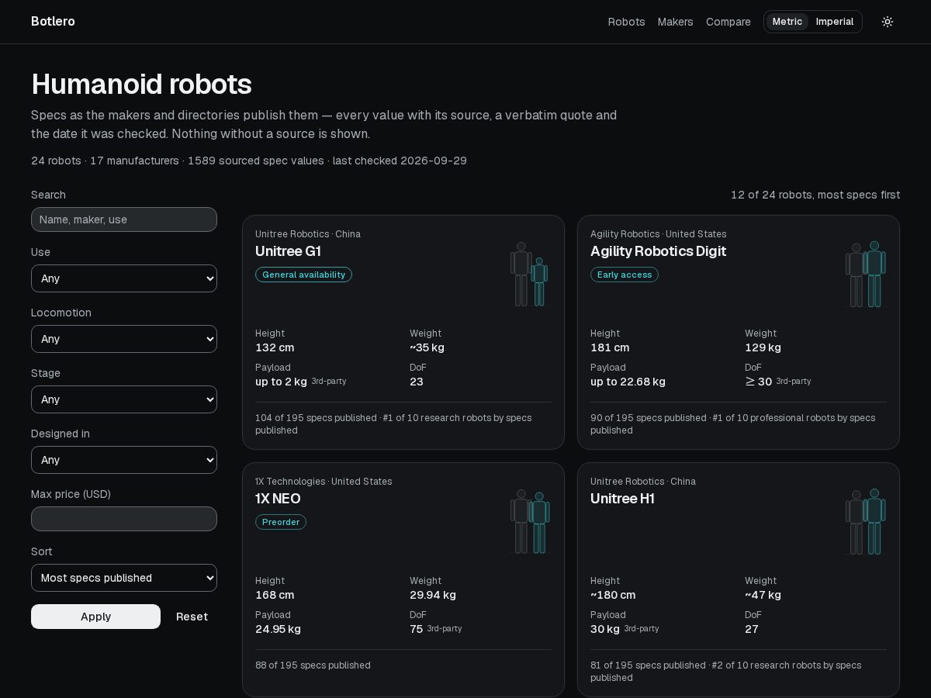The width and height of the screenshot is (931, 698).
Task: Click the 1X NEO payload value 24.95 kg
Action: pos(278,629)
